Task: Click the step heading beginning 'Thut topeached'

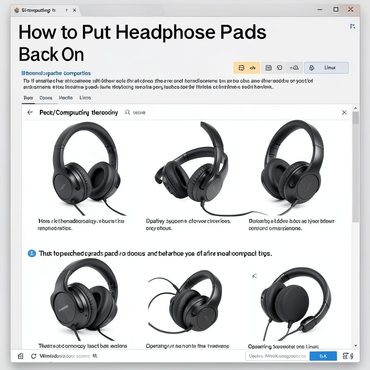Action: 155,253
